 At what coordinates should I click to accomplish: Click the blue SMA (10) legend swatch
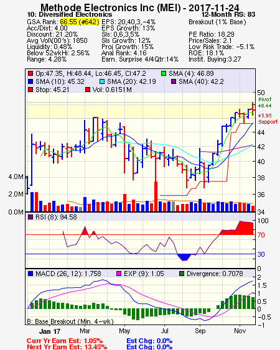(x=30, y=81)
